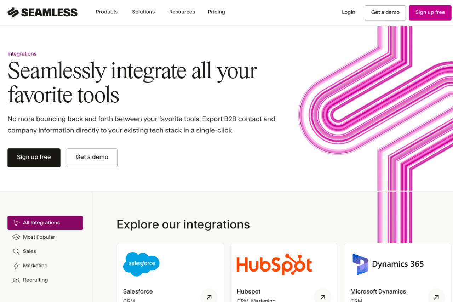Open Hubspot card arrow button
This screenshot has height=302, width=453.
tap(323, 297)
